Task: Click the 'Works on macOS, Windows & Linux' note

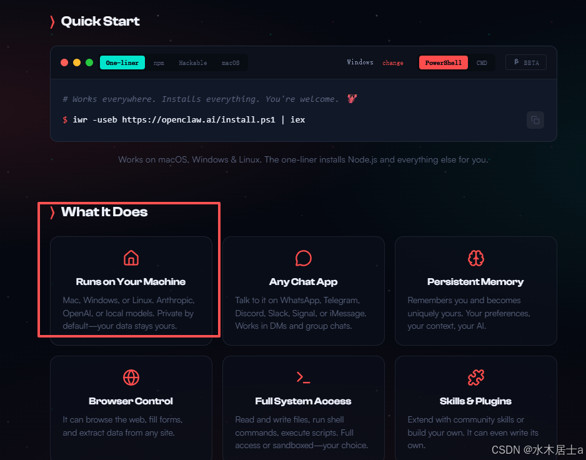Action: [303, 160]
